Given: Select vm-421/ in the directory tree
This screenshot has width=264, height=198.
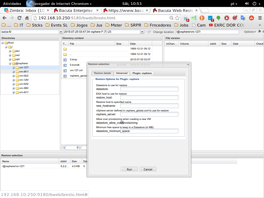Looking at the screenshot, I should [x=24, y=92].
